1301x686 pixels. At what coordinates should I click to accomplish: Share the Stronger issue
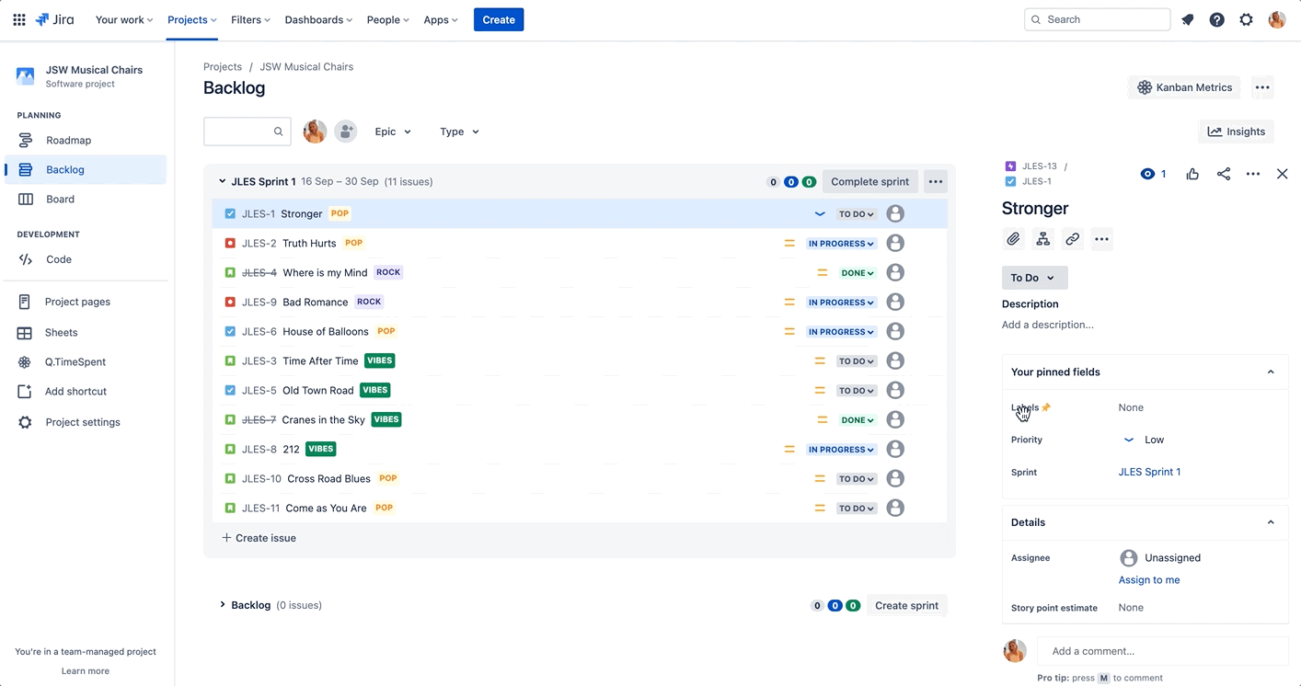click(1223, 173)
